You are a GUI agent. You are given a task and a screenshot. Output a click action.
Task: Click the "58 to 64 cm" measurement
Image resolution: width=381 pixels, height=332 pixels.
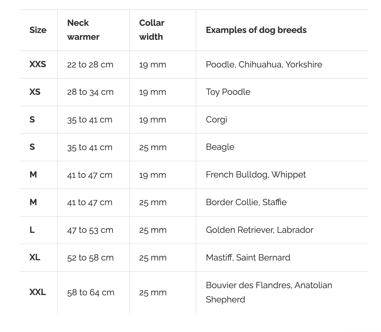[x=91, y=293]
